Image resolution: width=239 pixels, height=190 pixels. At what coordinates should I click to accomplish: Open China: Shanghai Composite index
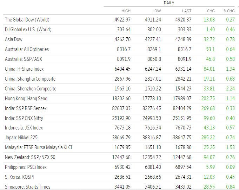pyautogui.click(x=30, y=79)
